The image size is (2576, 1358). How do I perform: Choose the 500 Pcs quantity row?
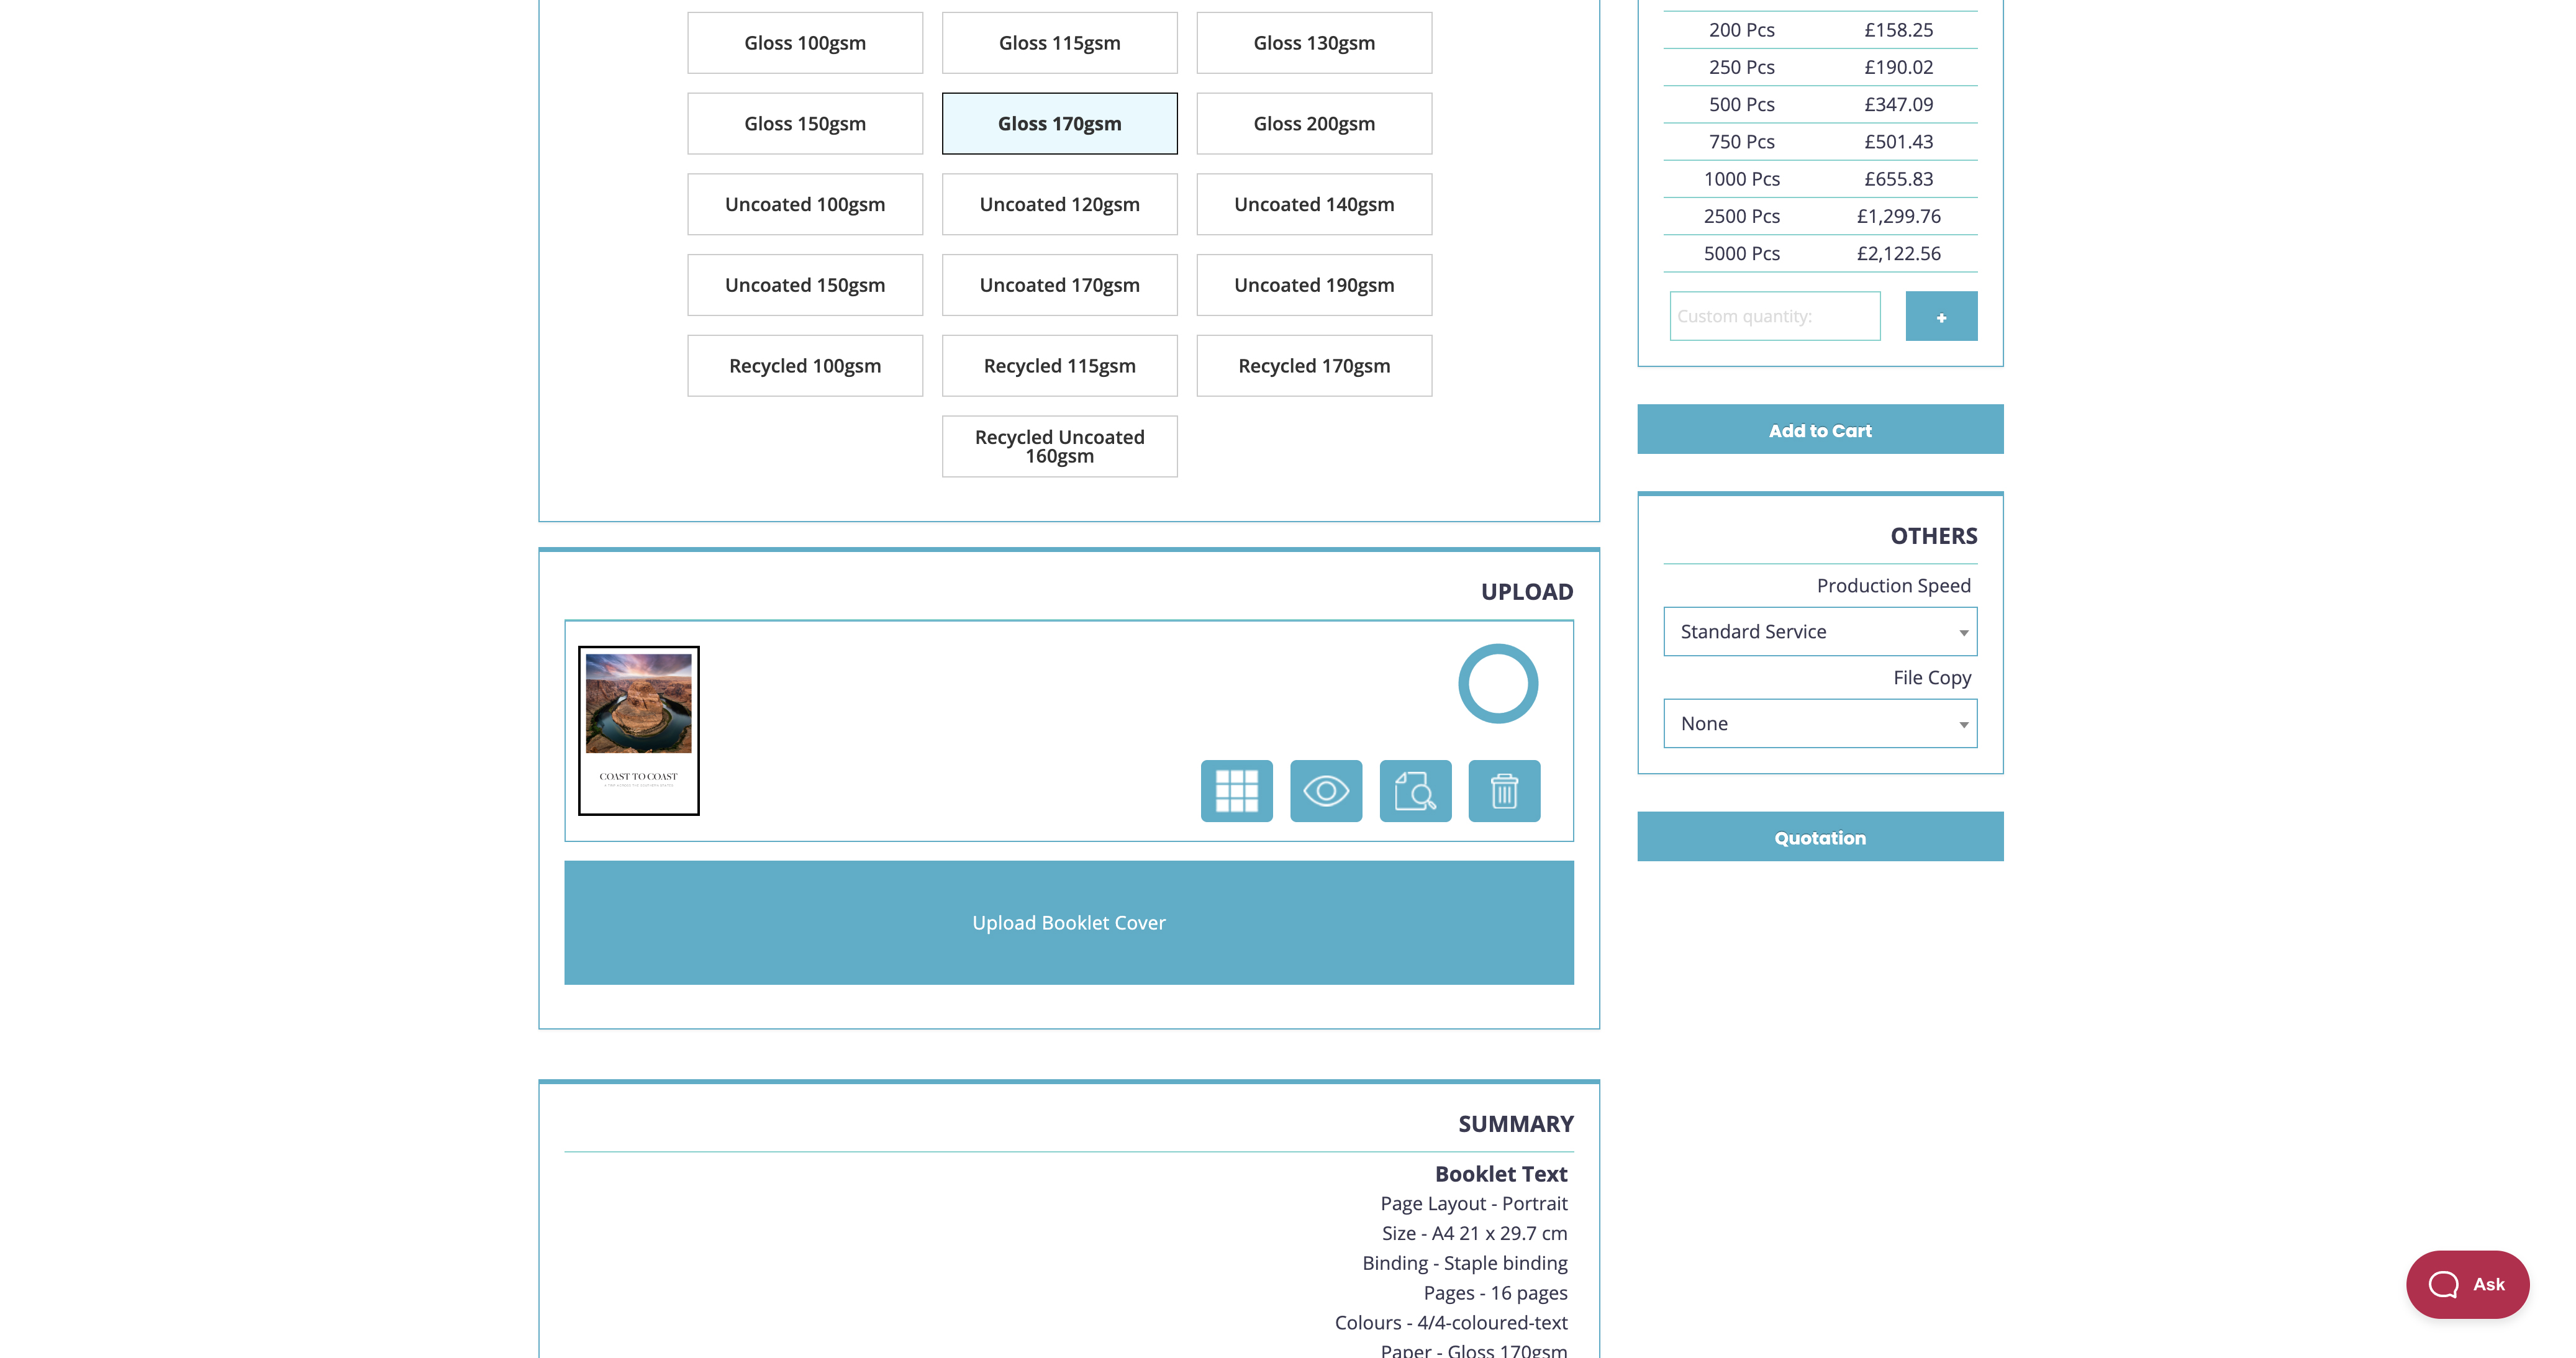click(1819, 104)
